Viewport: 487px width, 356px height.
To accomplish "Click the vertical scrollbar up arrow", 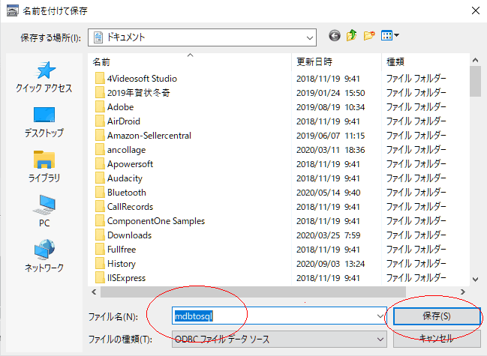I will coord(475,60).
